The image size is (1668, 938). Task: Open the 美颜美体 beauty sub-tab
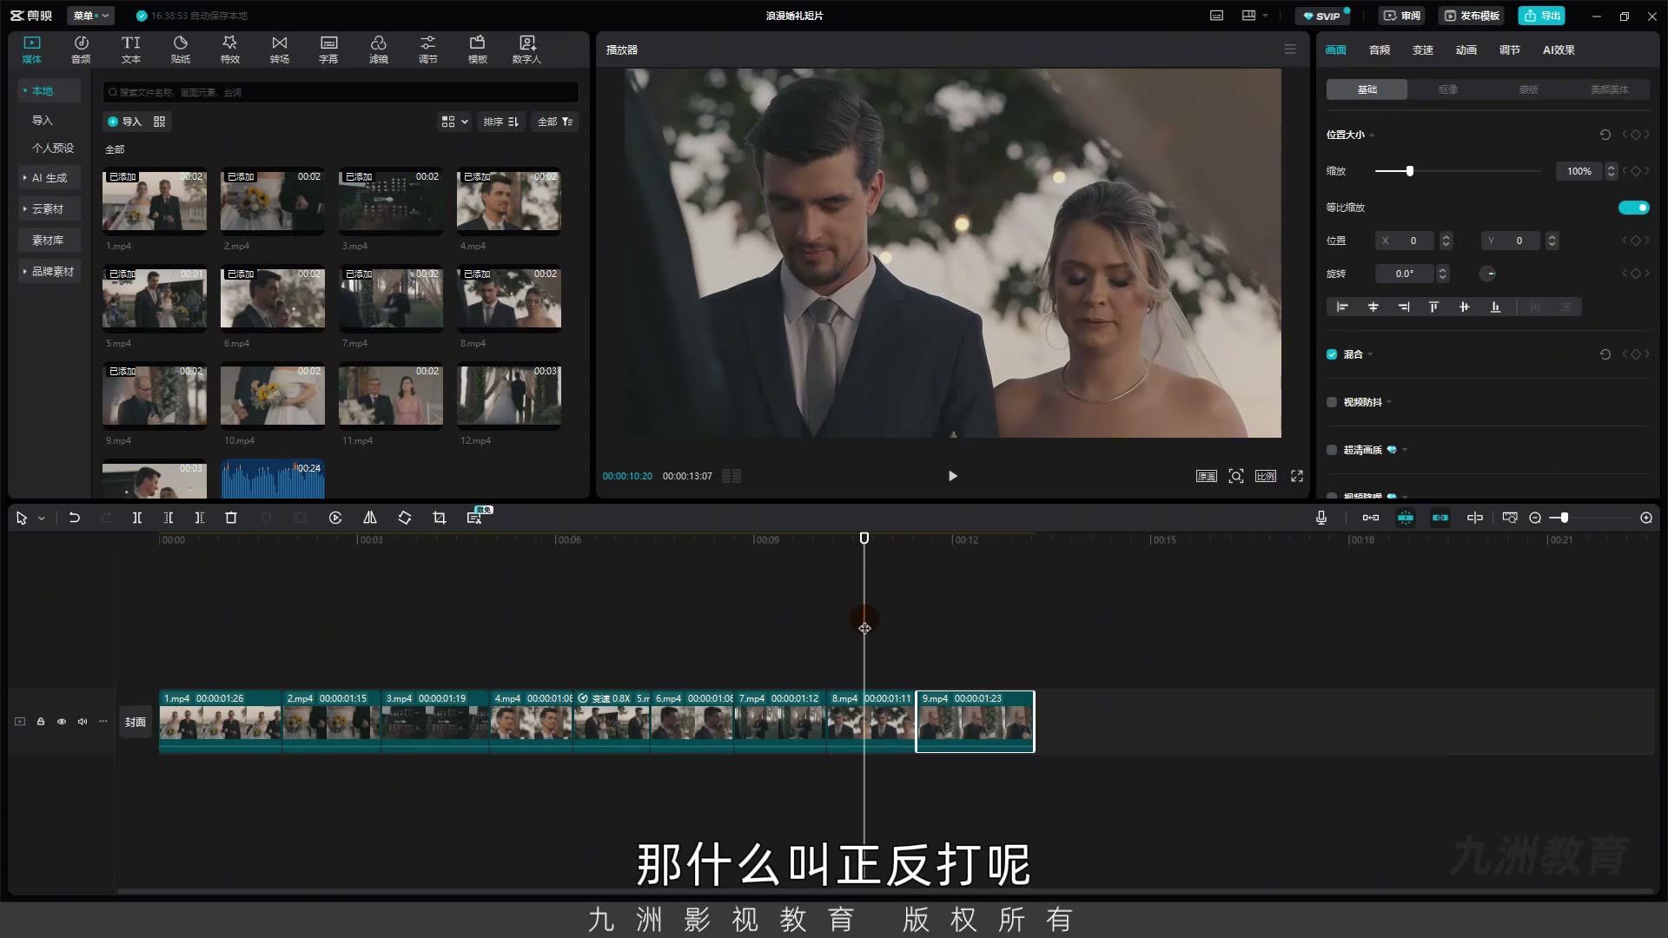1609,89
